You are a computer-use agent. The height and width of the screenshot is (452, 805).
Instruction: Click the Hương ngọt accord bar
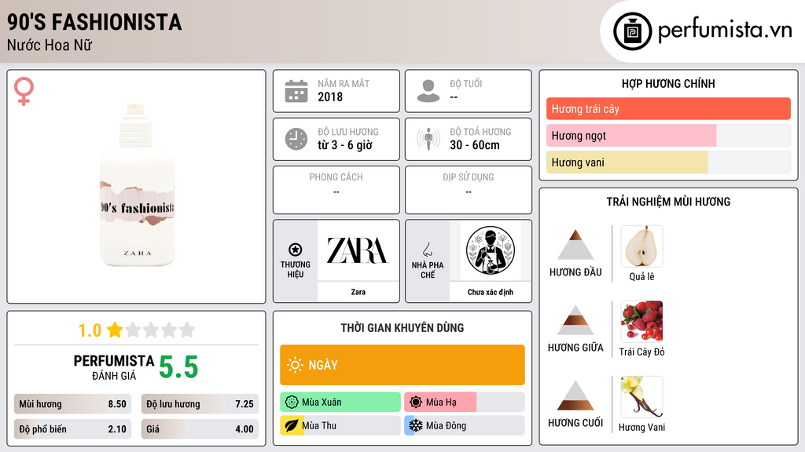pyautogui.click(x=668, y=135)
